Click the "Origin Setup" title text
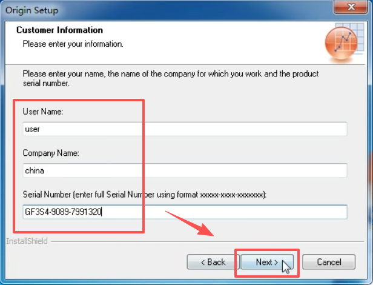Viewport: 373px width, 285px height. (x=32, y=10)
